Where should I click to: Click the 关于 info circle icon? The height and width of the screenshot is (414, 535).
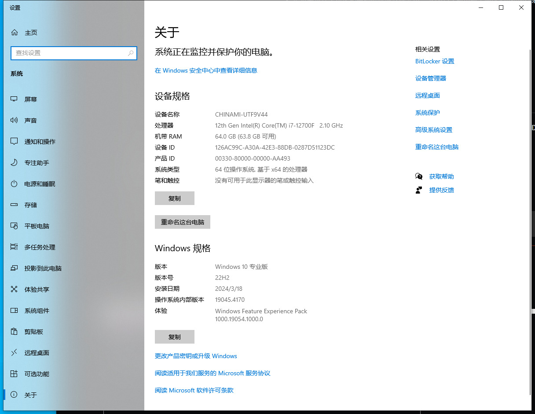(x=14, y=395)
